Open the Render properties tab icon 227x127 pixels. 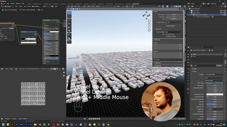coord(188,54)
